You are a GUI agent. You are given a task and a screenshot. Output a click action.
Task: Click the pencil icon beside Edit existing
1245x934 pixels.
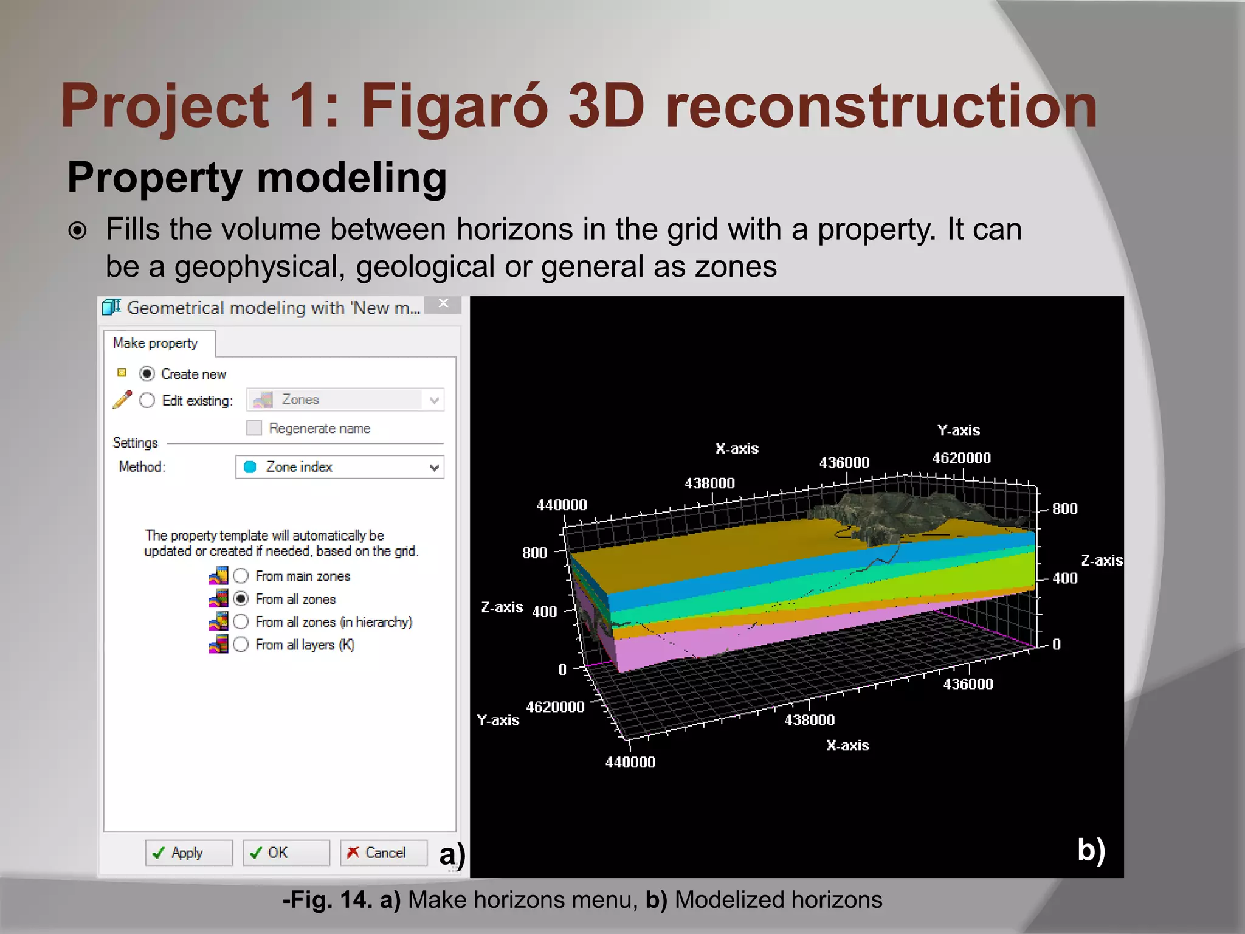click(x=122, y=400)
